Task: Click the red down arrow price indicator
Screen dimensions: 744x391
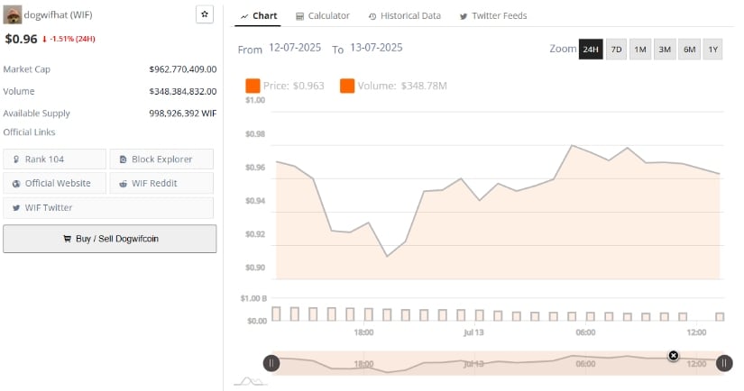Action: tap(44, 40)
